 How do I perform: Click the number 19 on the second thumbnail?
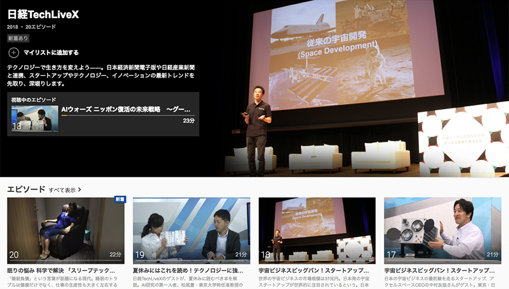[139, 255]
